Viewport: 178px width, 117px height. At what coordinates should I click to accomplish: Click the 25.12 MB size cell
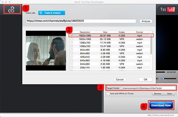click(x=105, y=39)
